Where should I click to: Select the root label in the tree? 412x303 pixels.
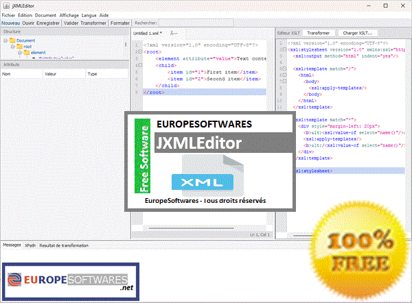pyautogui.click(x=27, y=47)
